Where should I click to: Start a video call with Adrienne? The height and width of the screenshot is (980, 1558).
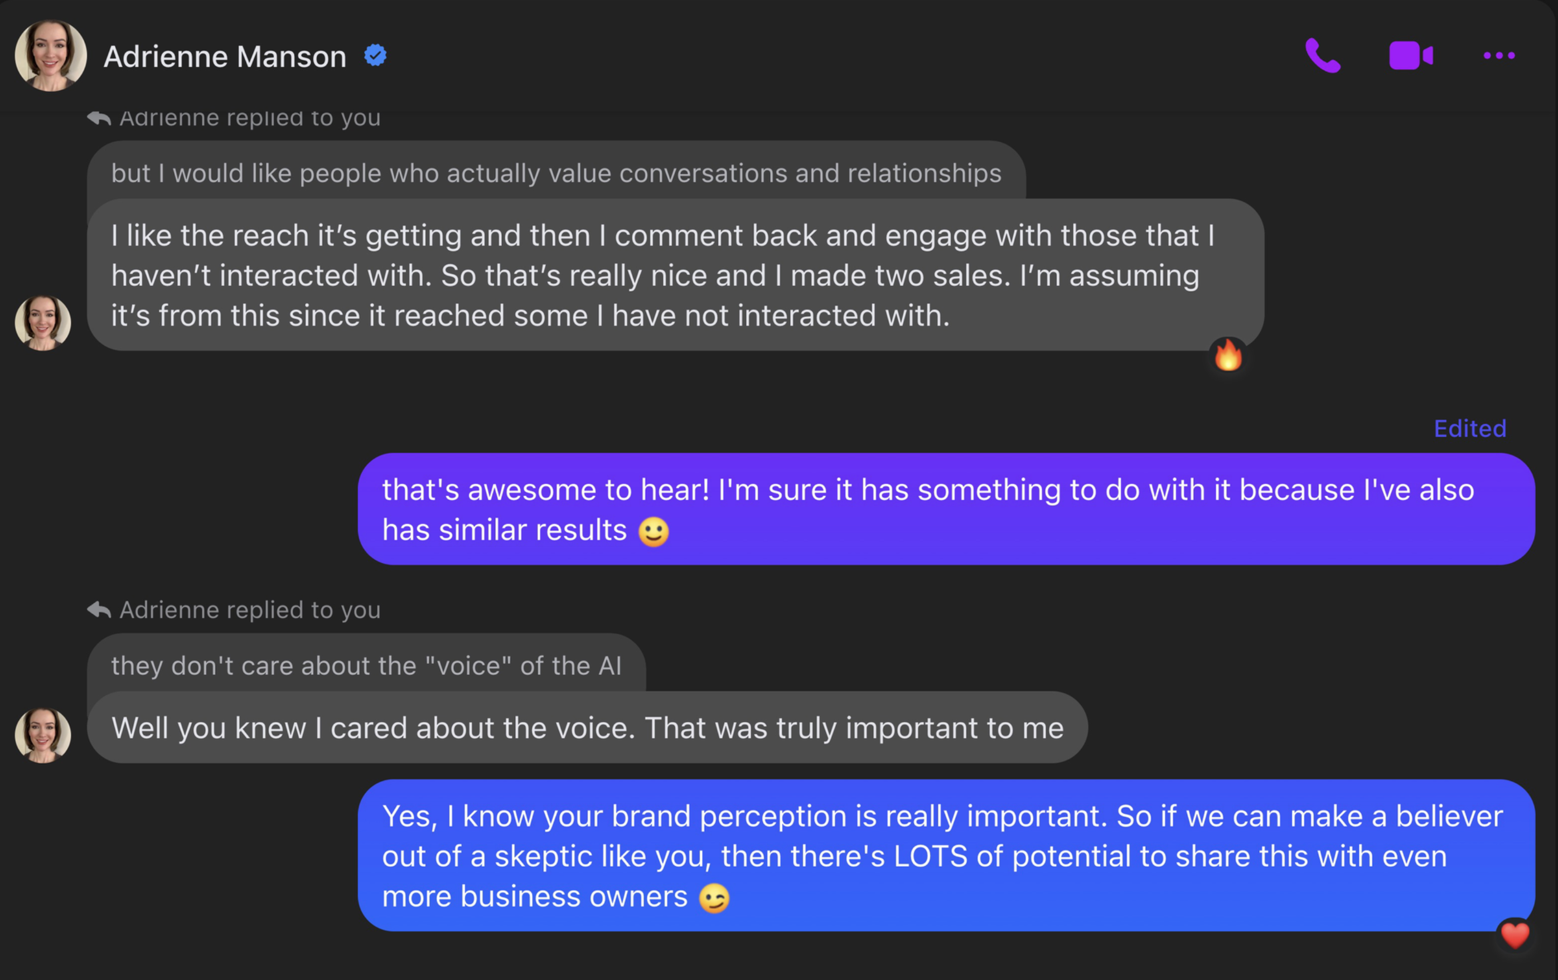(x=1410, y=56)
